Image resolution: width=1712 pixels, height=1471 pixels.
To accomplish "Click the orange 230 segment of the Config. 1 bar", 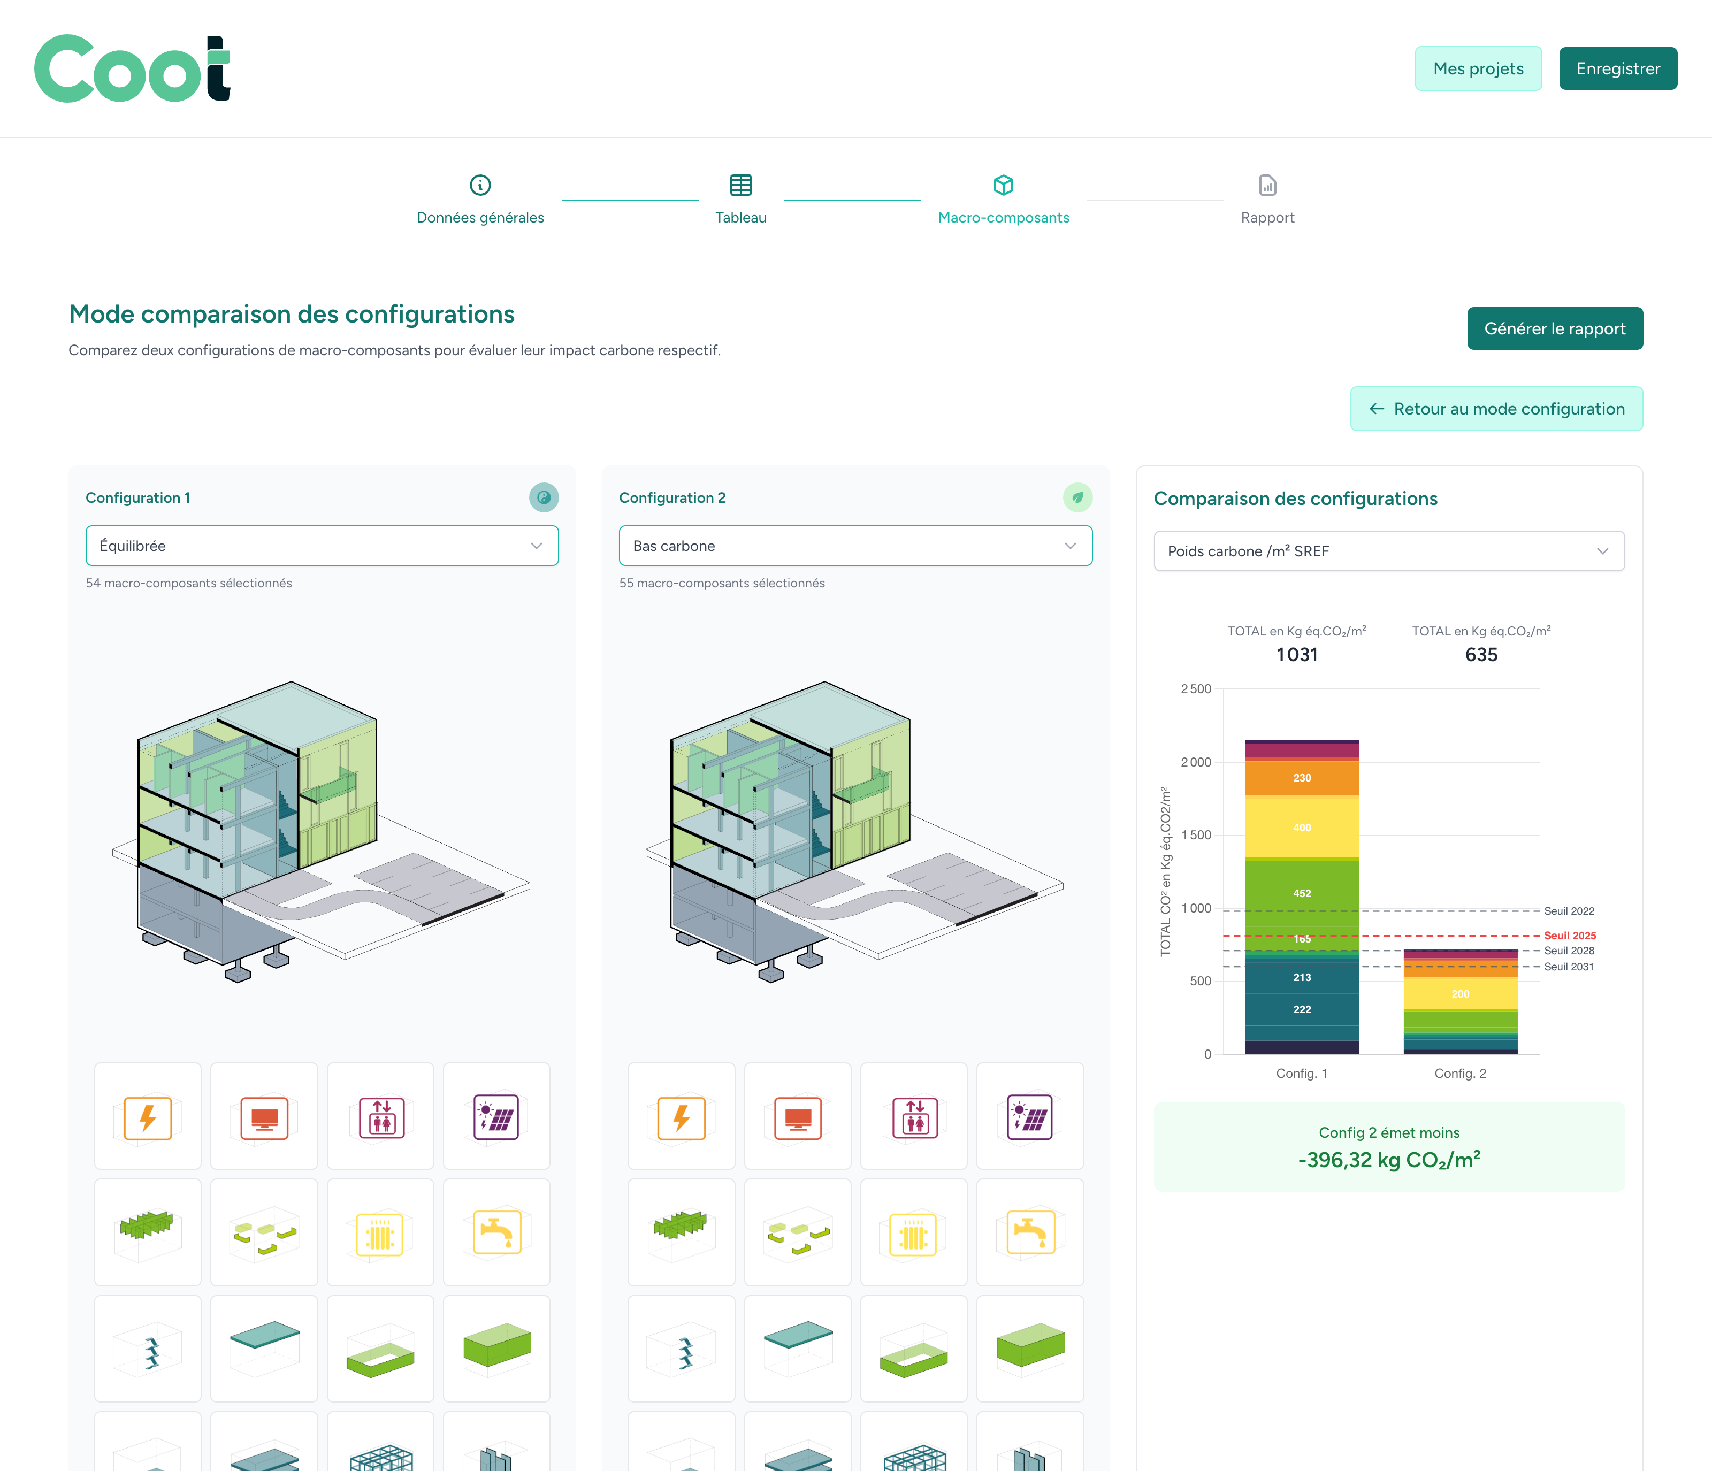I will click(x=1301, y=777).
